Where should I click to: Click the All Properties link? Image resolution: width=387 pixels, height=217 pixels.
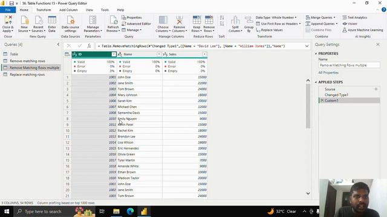point(328,72)
